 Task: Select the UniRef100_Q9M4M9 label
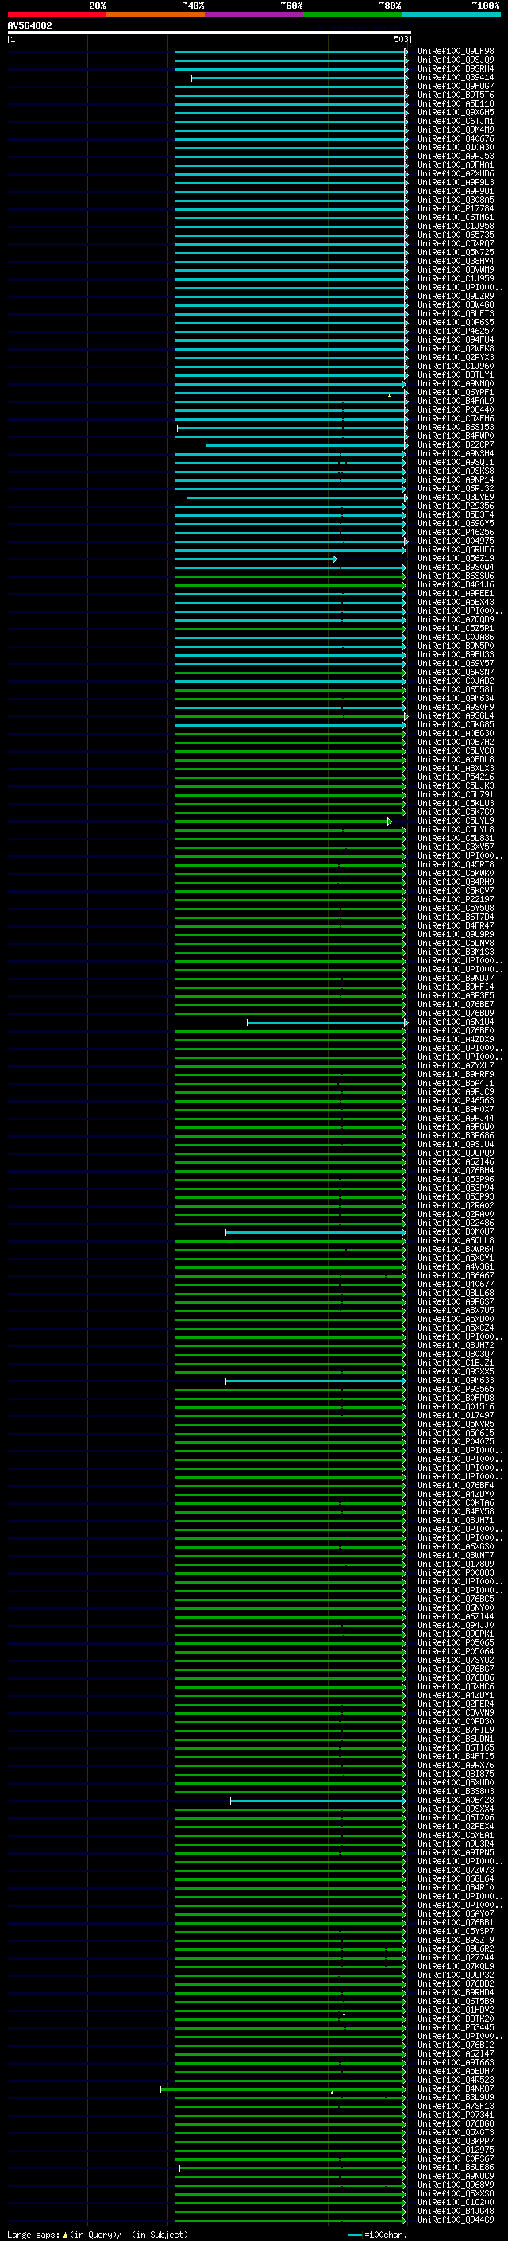[456, 130]
